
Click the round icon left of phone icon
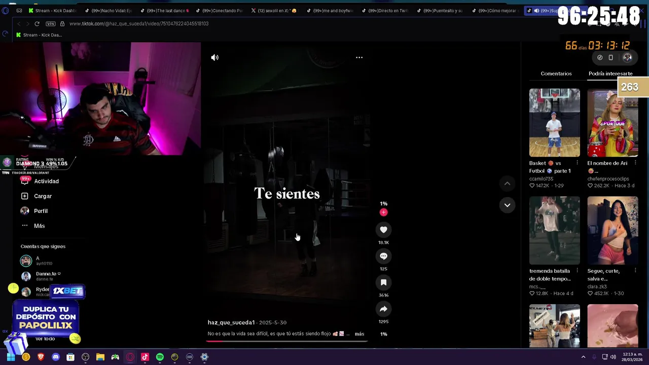(x=600, y=58)
